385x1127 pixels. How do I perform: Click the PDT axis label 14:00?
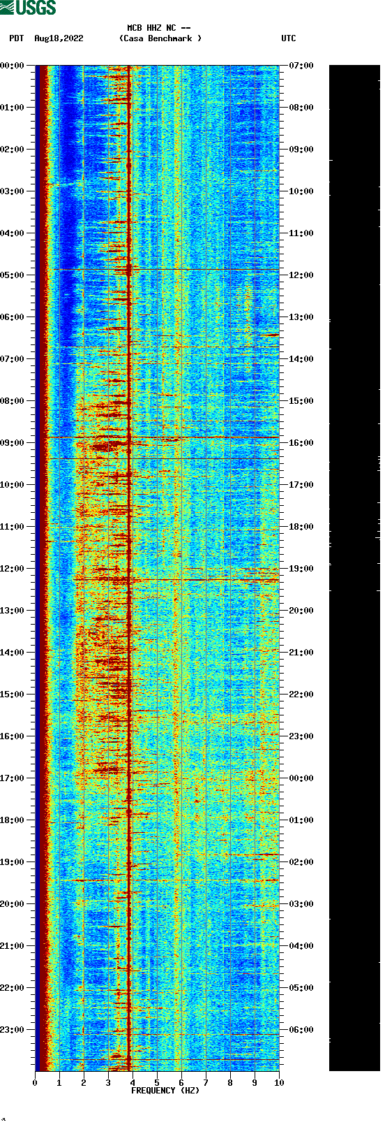point(13,653)
